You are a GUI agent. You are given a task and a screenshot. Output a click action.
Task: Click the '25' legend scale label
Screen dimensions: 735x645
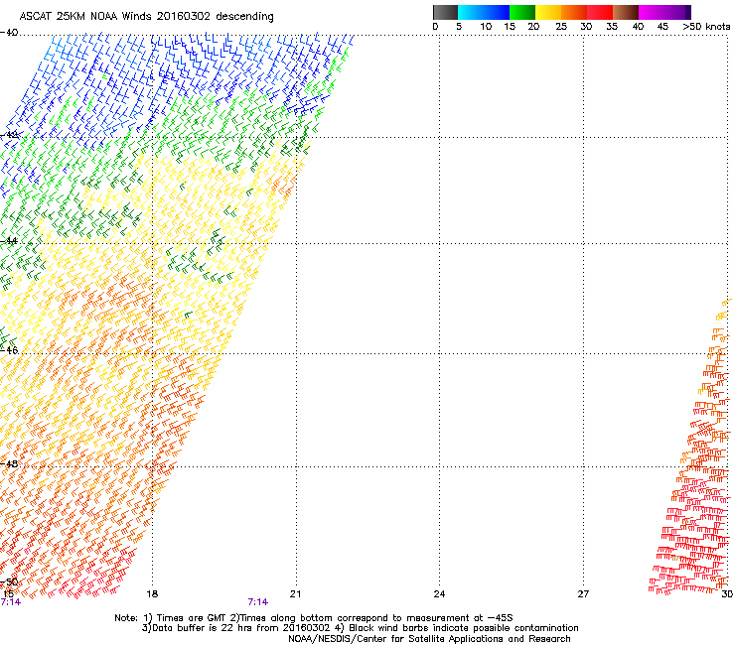click(x=561, y=27)
